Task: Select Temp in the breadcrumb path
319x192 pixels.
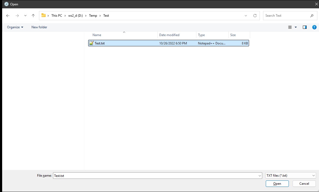Action: click(x=93, y=16)
